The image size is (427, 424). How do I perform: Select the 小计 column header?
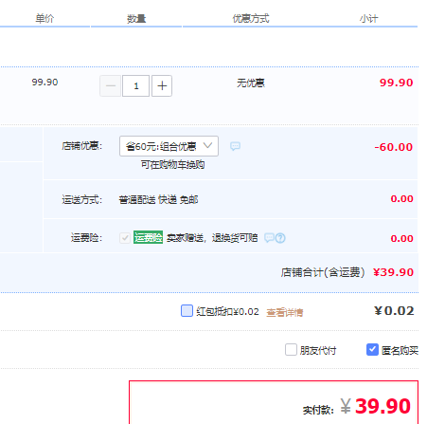(368, 19)
